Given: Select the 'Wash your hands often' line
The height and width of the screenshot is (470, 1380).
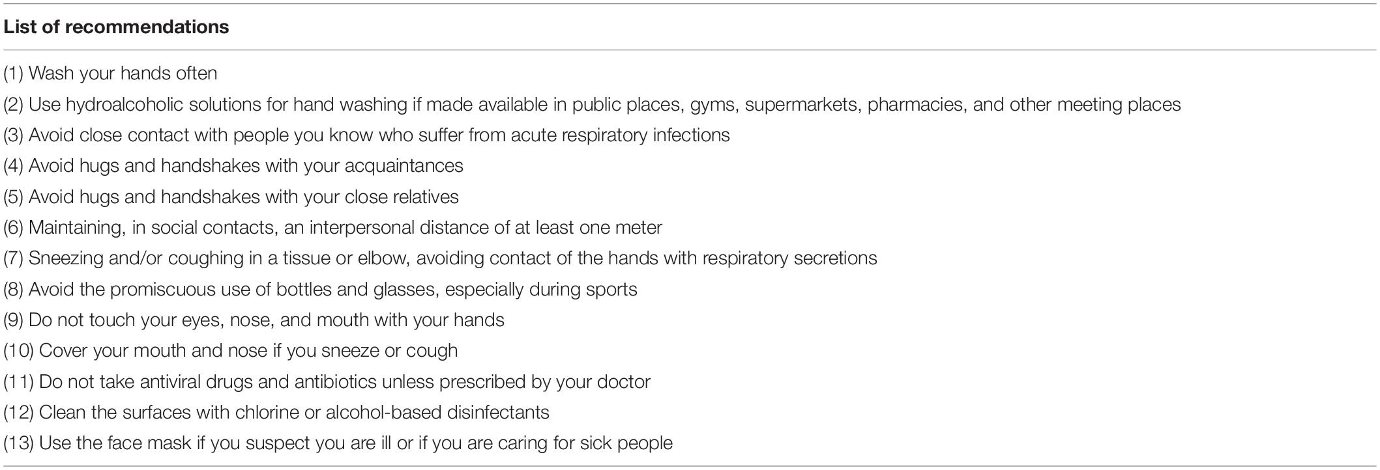Looking at the screenshot, I should [x=111, y=74].
